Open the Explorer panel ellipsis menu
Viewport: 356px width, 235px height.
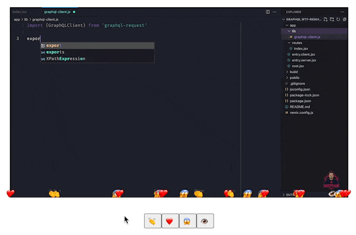[x=342, y=12]
